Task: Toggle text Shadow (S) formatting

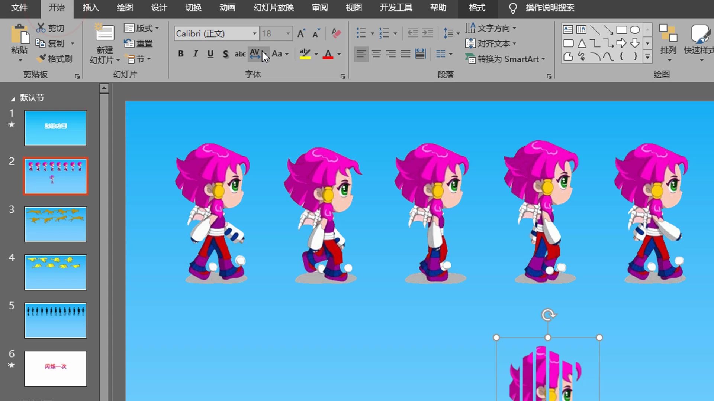Action: 225,54
